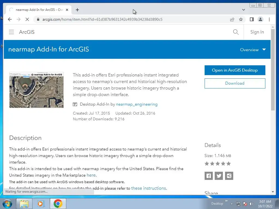The width and height of the screenshot is (279, 209).
Task: Click the 'Updated: Oct 26, 2016' text
Action: pyautogui.click(x=135, y=113)
